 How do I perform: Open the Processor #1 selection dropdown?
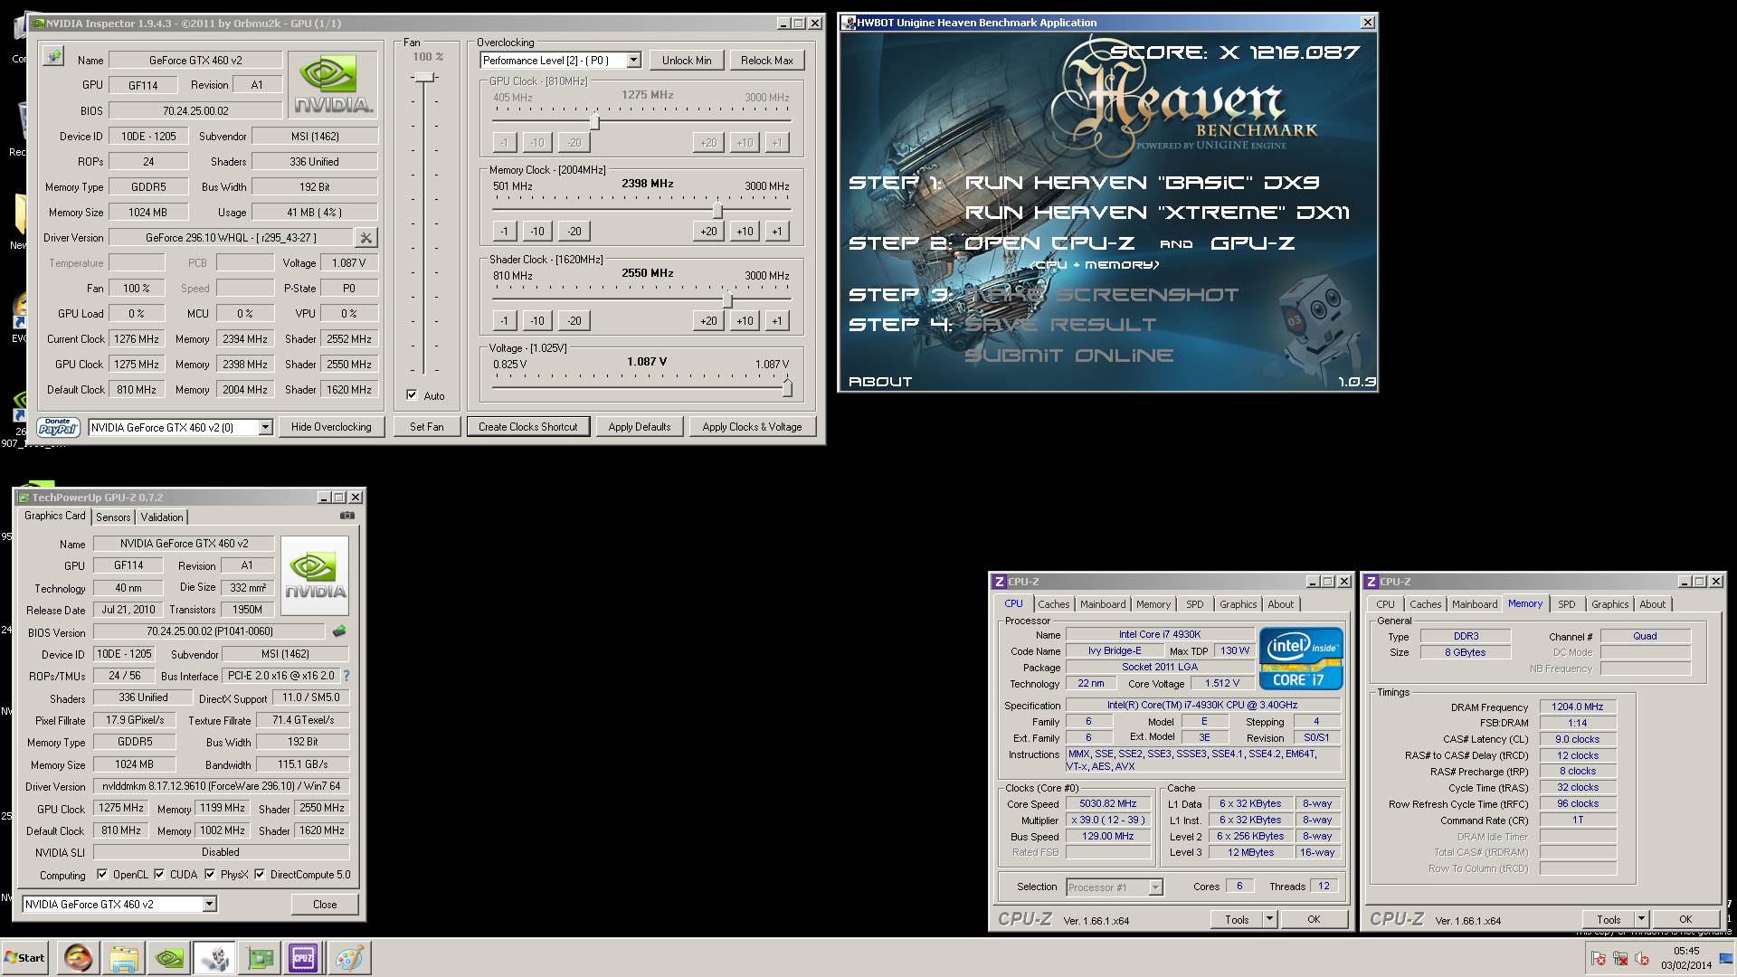point(1155,887)
